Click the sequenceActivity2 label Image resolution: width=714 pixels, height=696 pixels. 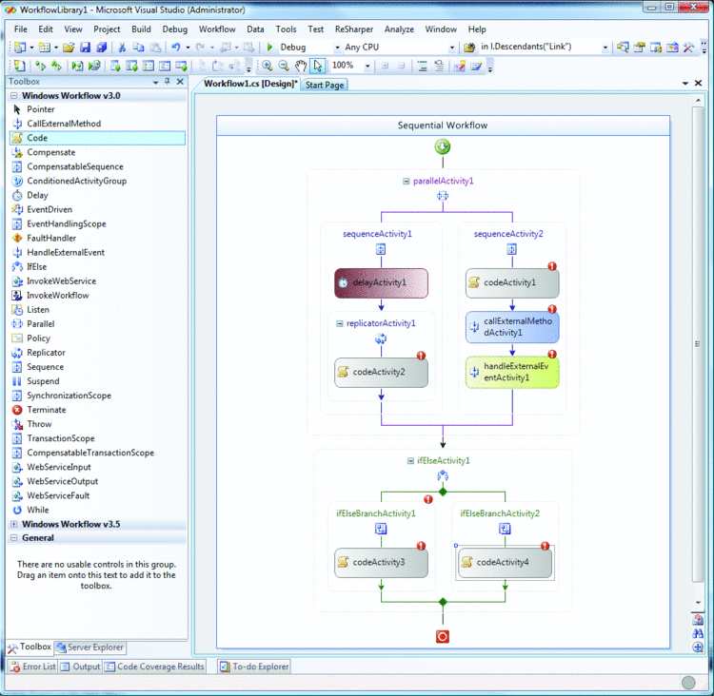point(508,234)
